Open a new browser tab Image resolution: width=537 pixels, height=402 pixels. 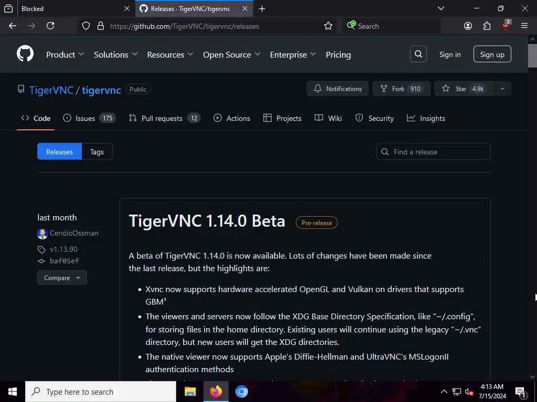[262, 9]
